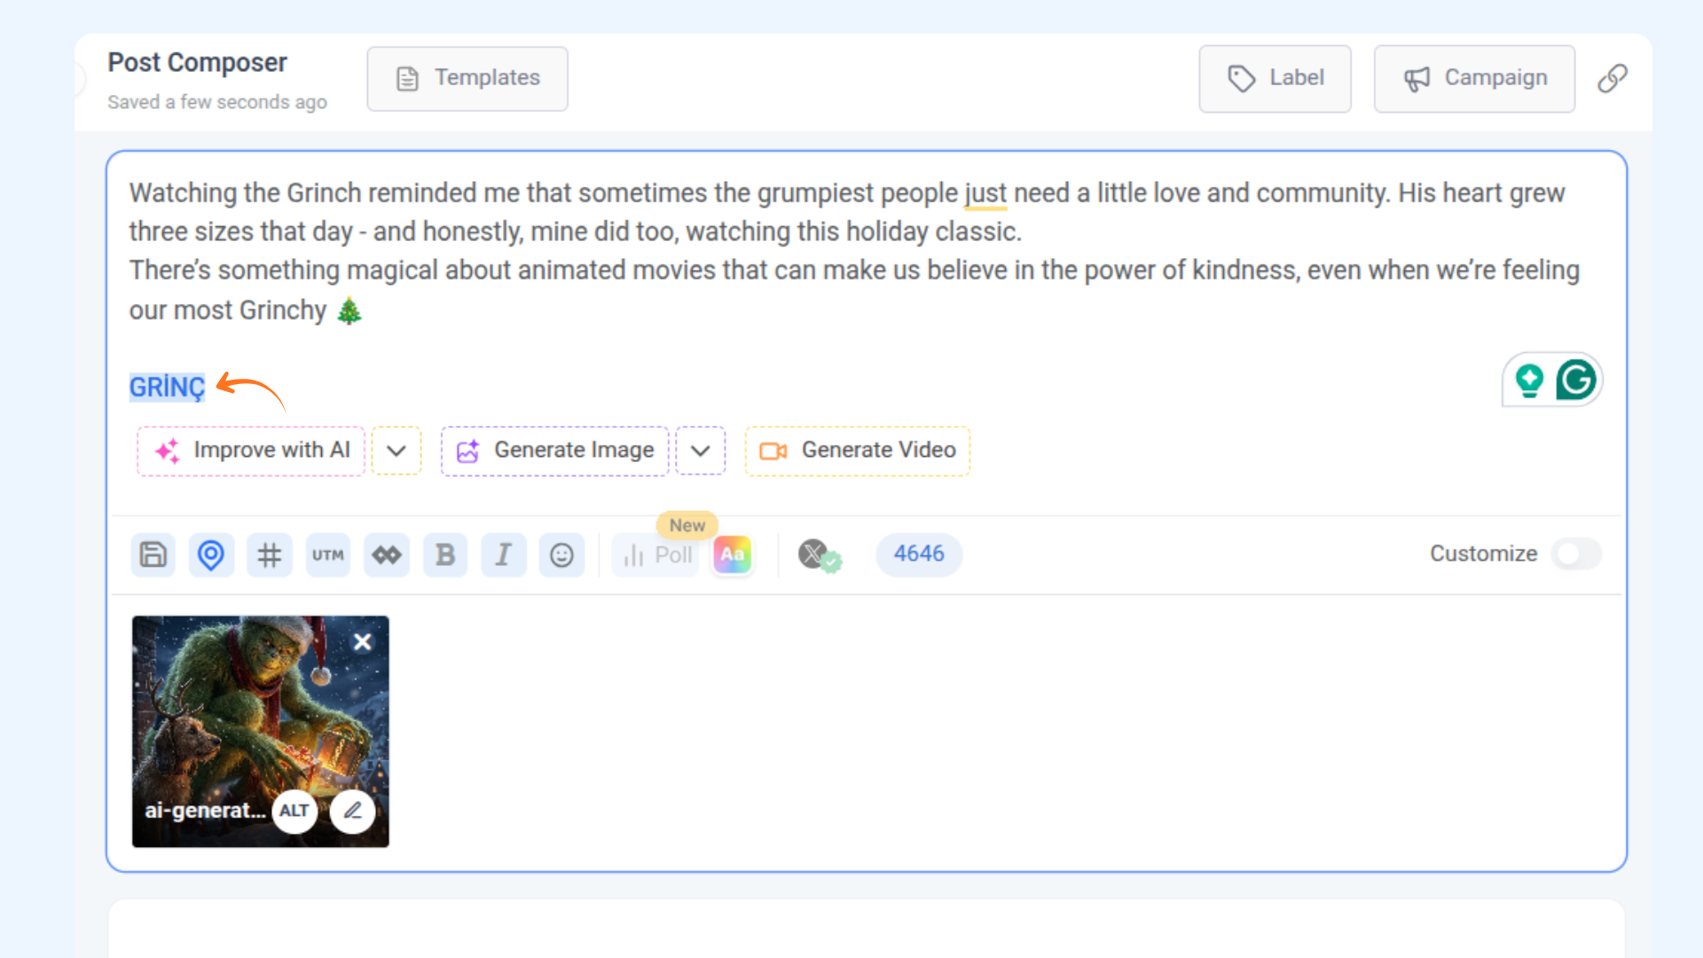Viewport: 1703px width, 958px height.
Task: Click the Generate Video button
Action: tap(858, 451)
